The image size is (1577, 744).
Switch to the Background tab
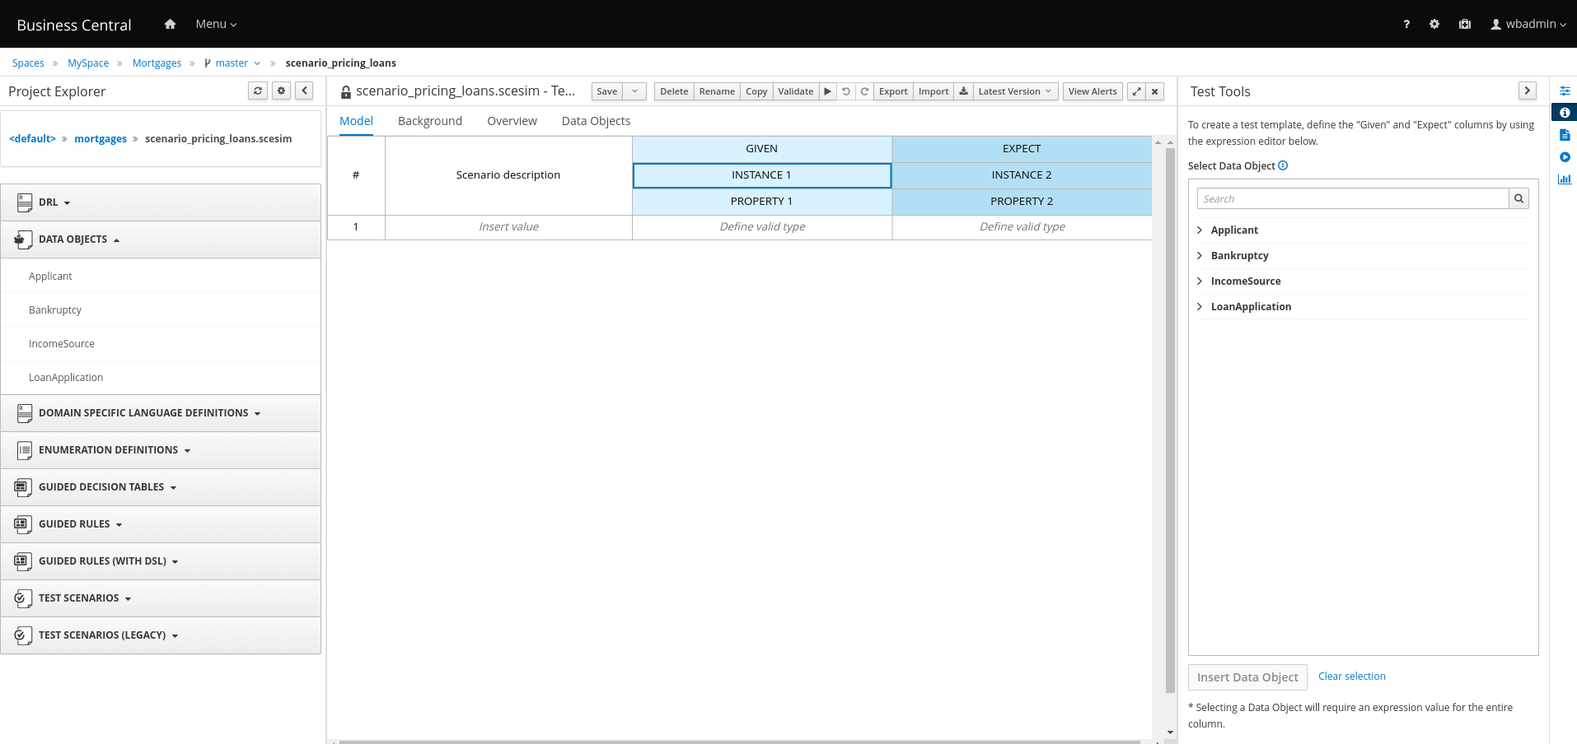pyautogui.click(x=429, y=121)
